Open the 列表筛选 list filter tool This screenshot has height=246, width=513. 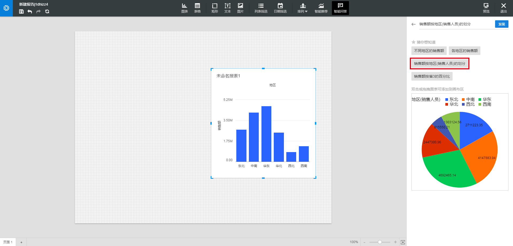(261, 8)
